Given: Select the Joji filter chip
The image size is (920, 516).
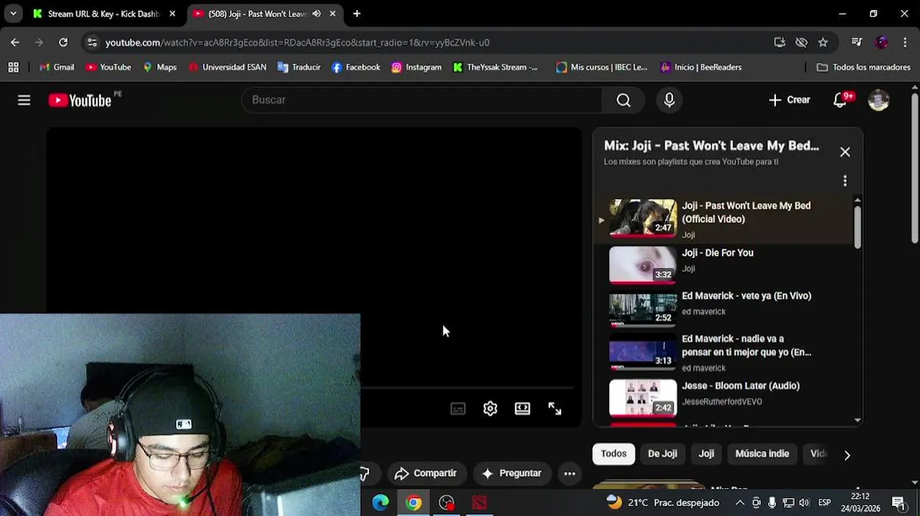Looking at the screenshot, I should pyautogui.click(x=706, y=454).
